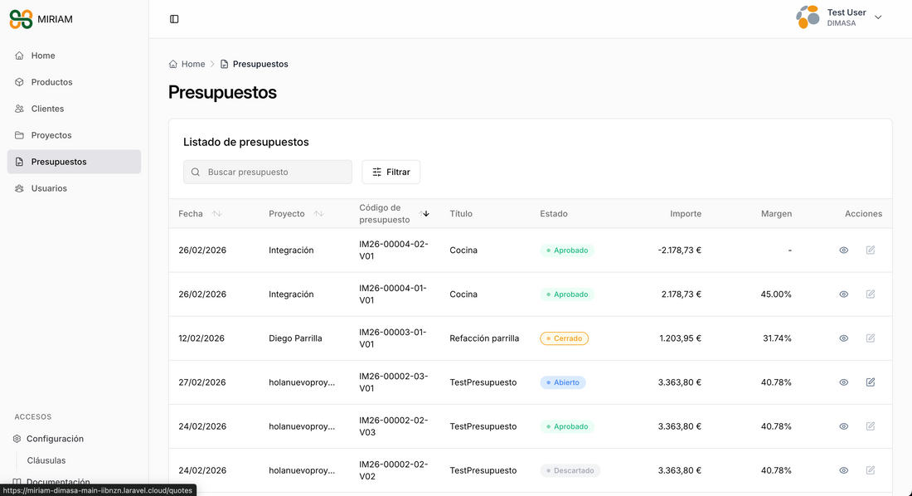This screenshot has height=496, width=912.
Task: Open the Cláusulas menu entry
Action: tap(46, 460)
